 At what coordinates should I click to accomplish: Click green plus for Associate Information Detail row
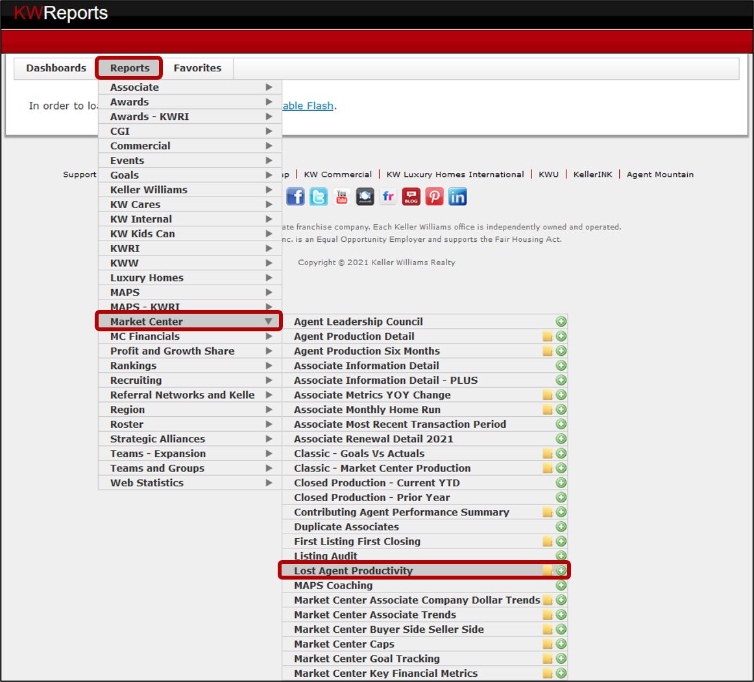[x=561, y=366]
